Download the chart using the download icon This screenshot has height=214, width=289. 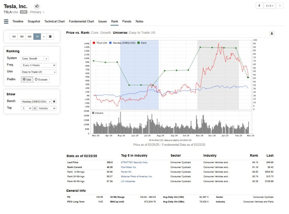pyautogui.click(x=272, y=33)
